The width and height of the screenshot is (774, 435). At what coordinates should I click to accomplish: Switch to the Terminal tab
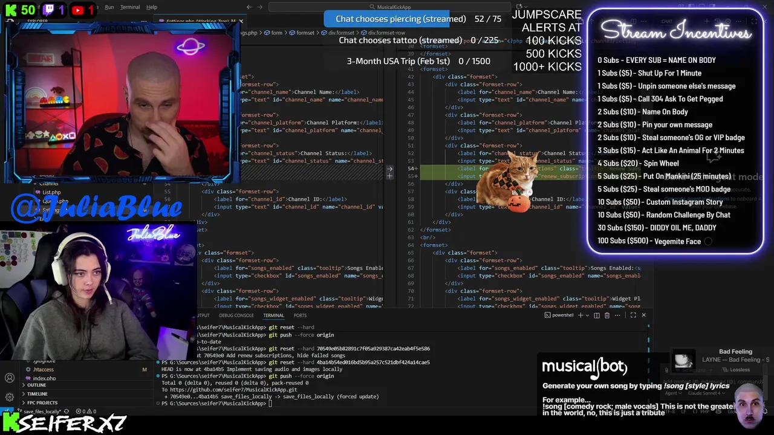click(x=273, y=315)
